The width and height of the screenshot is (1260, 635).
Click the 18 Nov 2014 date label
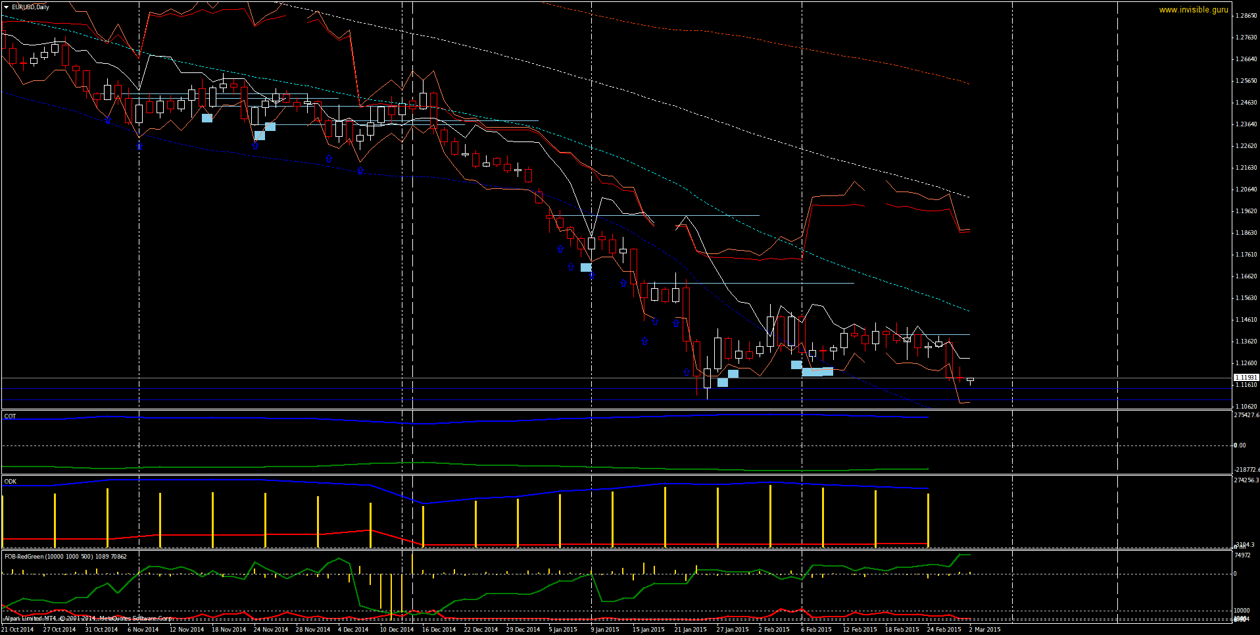coord(229,629)
